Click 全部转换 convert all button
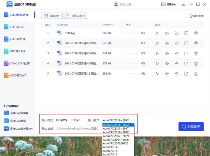210x156 pixels. (191, 127)
